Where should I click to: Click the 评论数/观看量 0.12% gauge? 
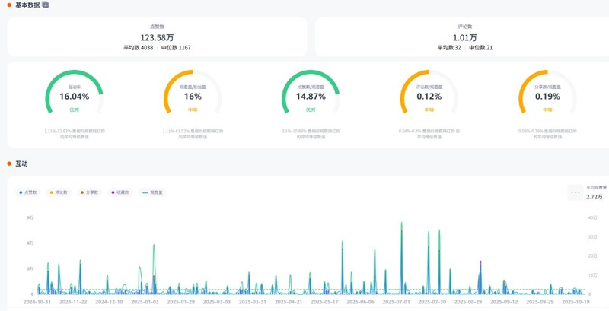click(x=429, y=97)
